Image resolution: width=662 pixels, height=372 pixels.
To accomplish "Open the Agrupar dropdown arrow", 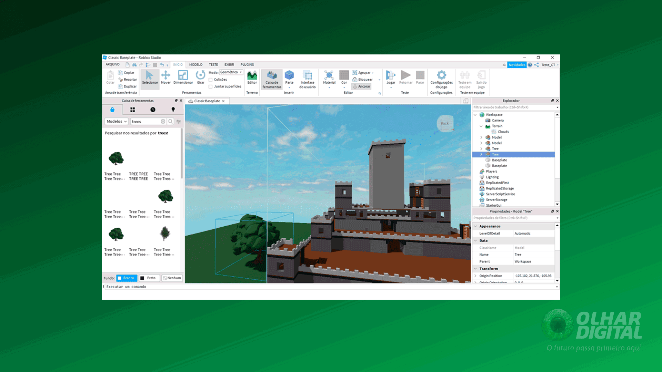I will [373, 73].
